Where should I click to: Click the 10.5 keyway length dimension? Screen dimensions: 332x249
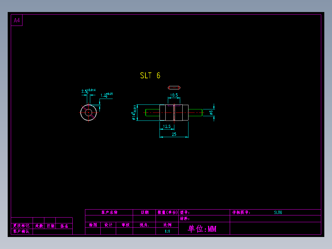pyautogui.click(x=174, y=95)
